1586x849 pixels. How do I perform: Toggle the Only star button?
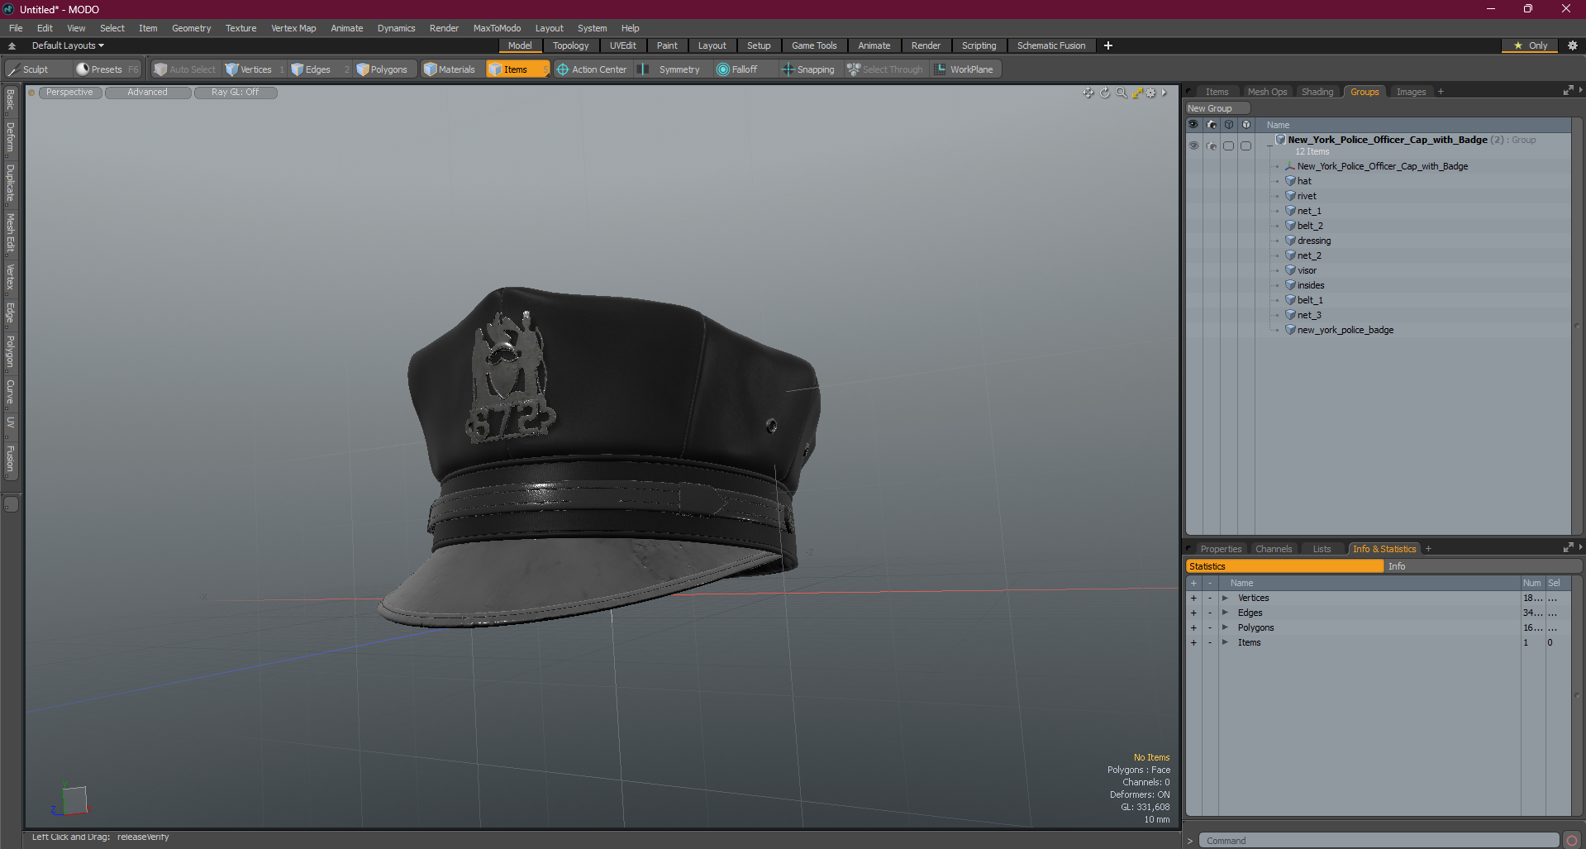(x=1531, y=45)
